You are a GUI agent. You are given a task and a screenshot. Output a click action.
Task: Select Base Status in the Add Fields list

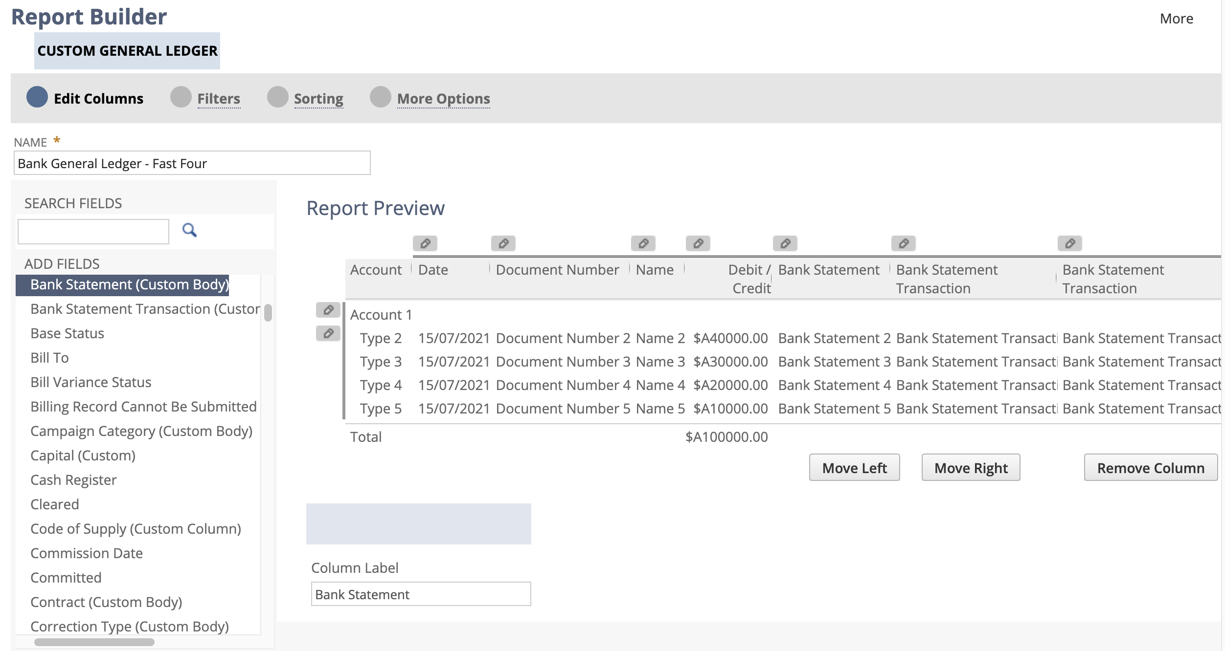[x=67, y=333]
